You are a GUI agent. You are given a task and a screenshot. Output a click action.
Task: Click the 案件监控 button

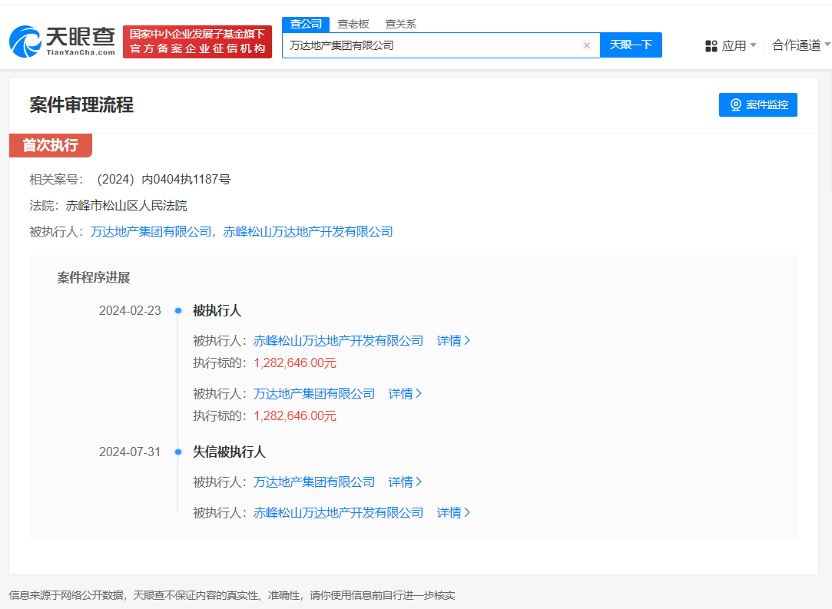[757, 104]
